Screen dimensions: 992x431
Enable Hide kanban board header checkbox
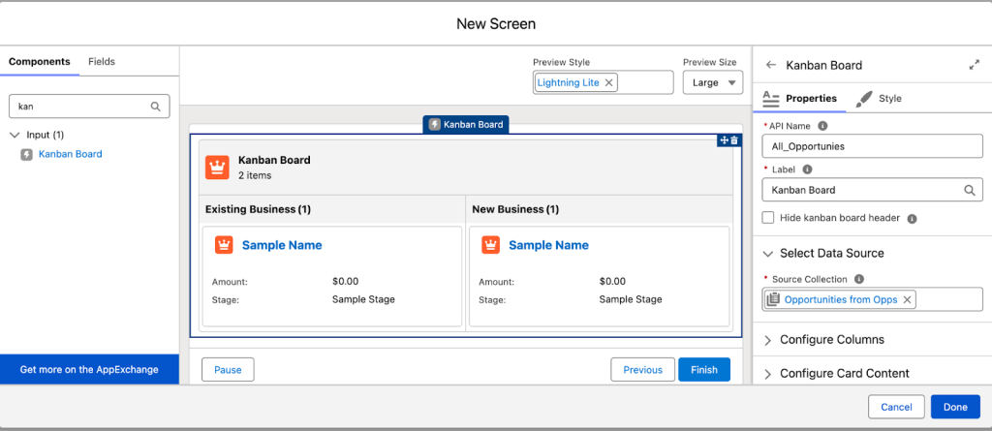769,218
